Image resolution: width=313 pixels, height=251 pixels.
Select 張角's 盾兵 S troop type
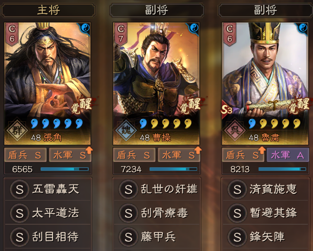pos(26,155)
